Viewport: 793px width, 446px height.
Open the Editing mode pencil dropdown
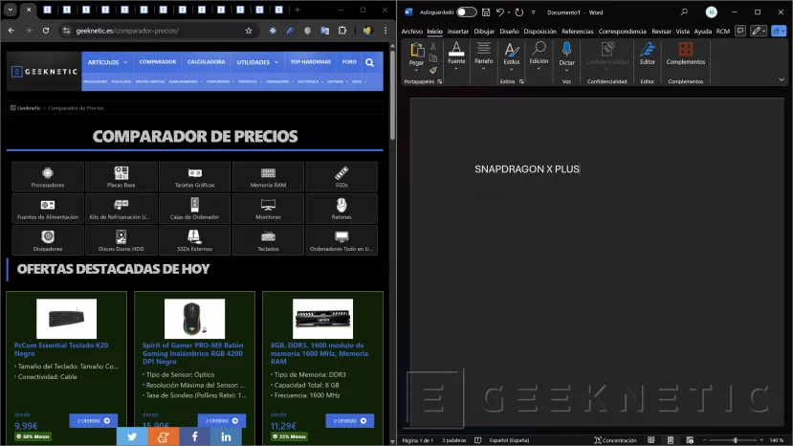tap(760, 31)
